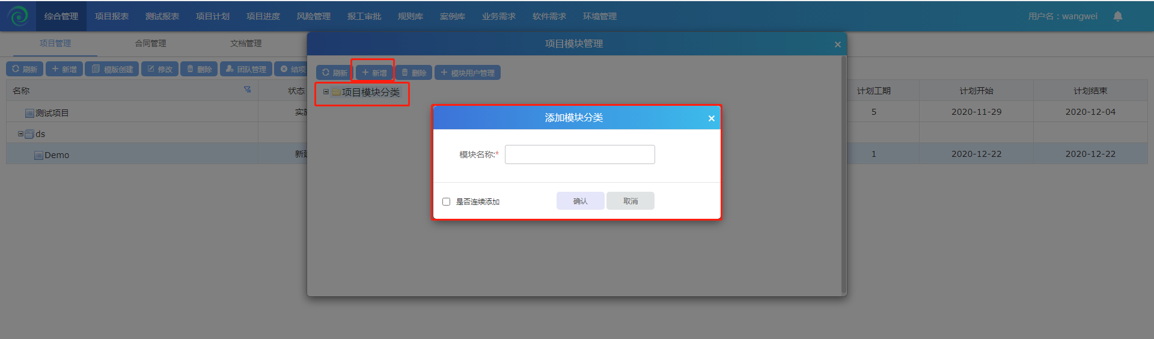Open the 风险管理 menu

314,16
